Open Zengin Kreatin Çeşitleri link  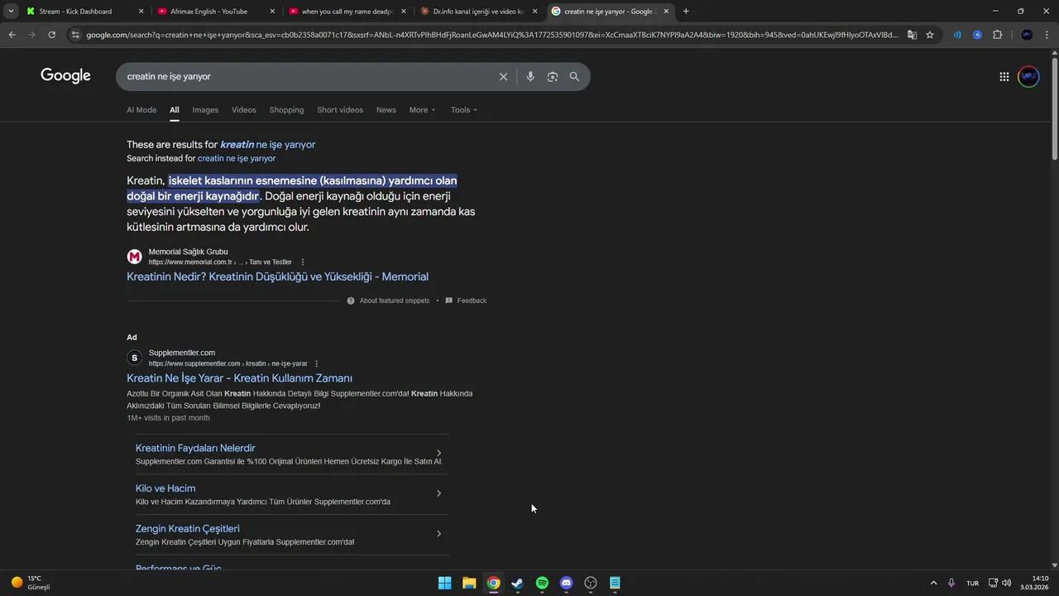188,529
